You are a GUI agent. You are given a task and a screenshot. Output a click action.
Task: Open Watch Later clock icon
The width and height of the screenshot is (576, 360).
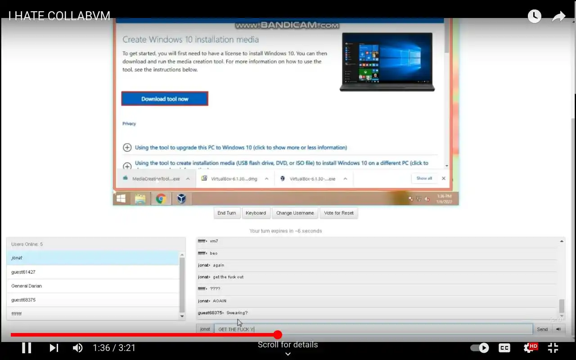[534, 16]
